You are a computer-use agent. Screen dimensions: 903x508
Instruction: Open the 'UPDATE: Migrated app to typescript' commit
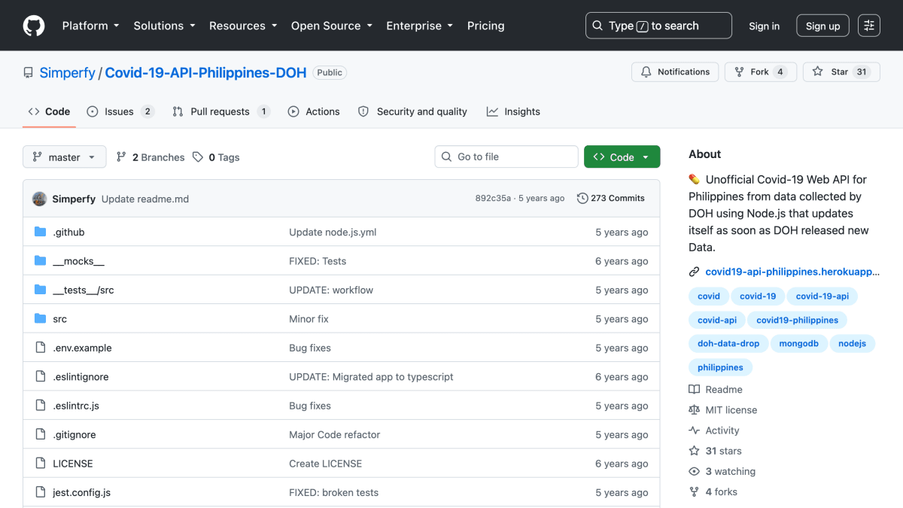371,377
